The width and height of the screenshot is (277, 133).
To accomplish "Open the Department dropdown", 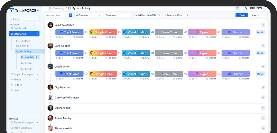I will (118, 15).
